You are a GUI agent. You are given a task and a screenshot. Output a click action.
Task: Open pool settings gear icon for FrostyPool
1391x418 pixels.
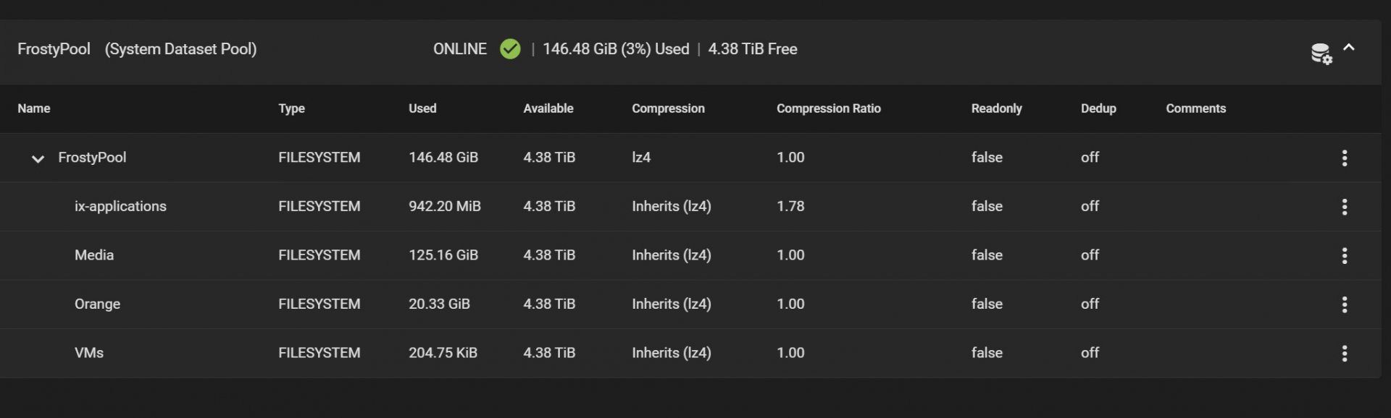(1321, 54)
